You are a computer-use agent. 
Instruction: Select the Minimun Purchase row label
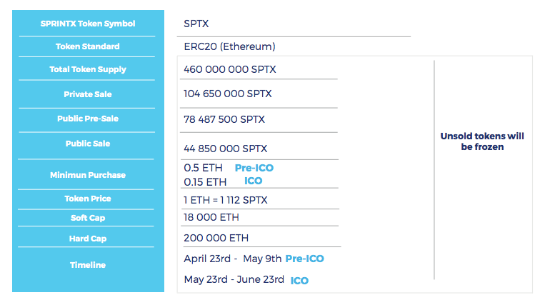[88, 175]
